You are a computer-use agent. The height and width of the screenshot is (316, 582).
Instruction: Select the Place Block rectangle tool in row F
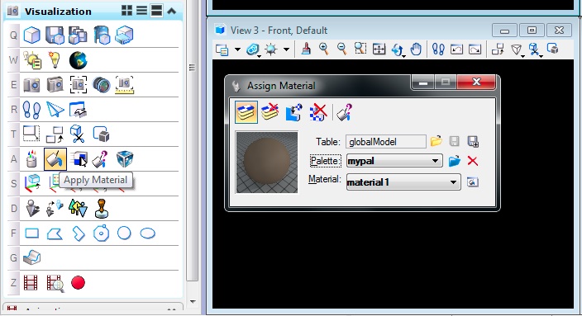tap(31, 233)
